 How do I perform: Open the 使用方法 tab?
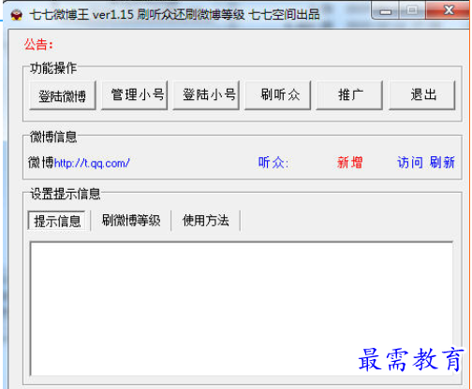coord(206,221)
